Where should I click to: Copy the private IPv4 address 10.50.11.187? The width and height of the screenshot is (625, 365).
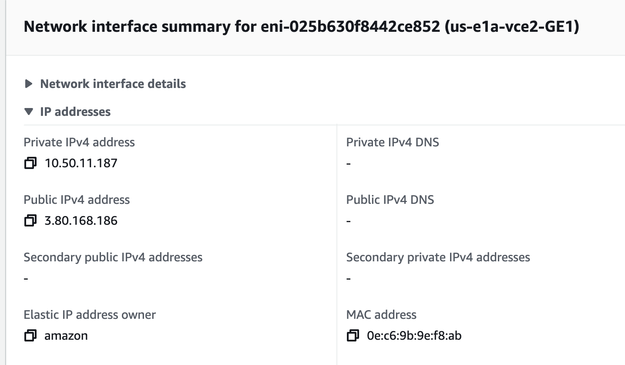[x=30, y=163]
